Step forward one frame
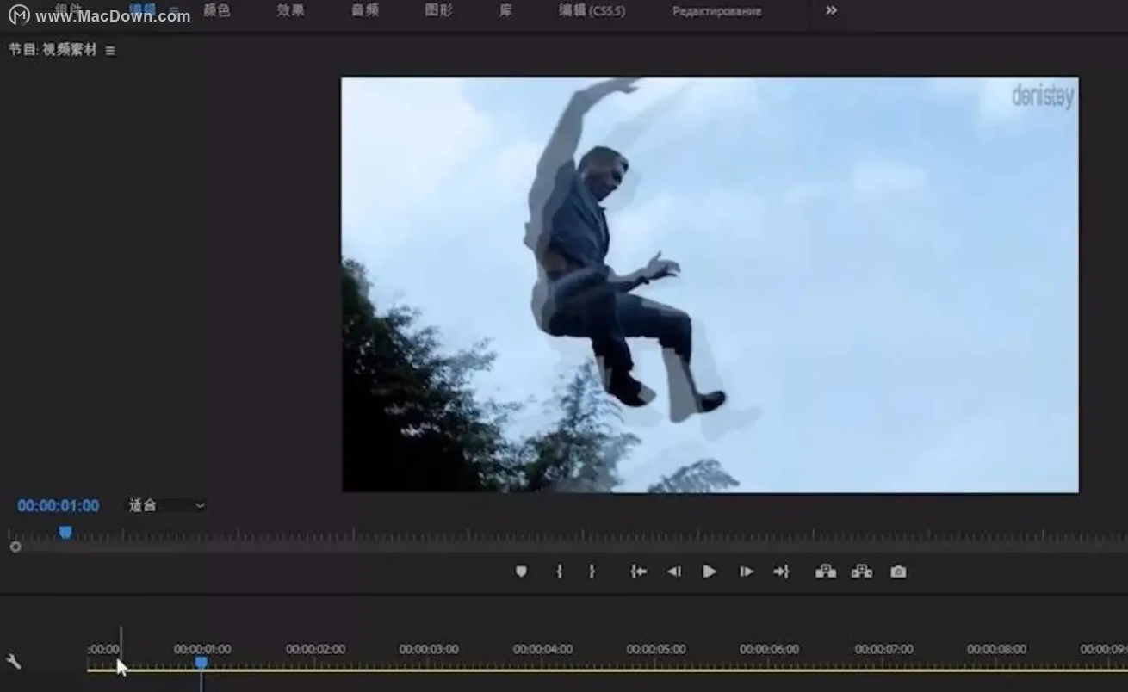This screenshot has width=1128, height=692. tap(746, 572)
